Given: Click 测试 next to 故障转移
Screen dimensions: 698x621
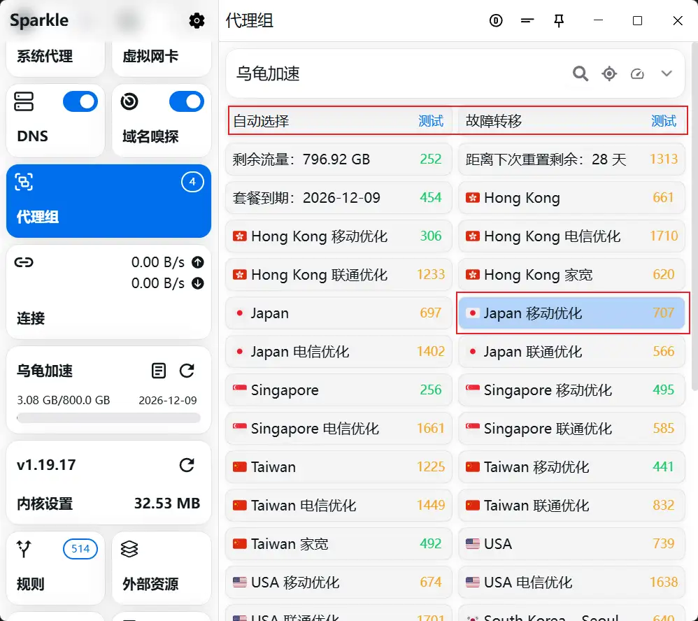Looking at the screenshot, I should tap(664, 121).
